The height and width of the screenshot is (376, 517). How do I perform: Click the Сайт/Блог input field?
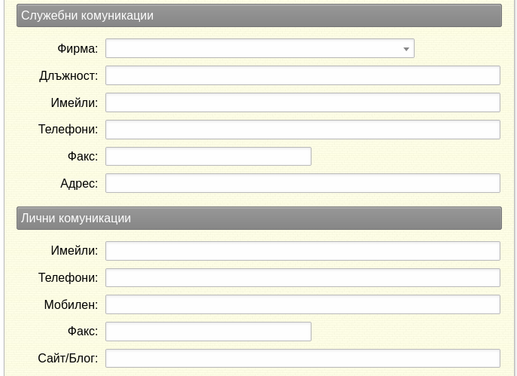303,358
